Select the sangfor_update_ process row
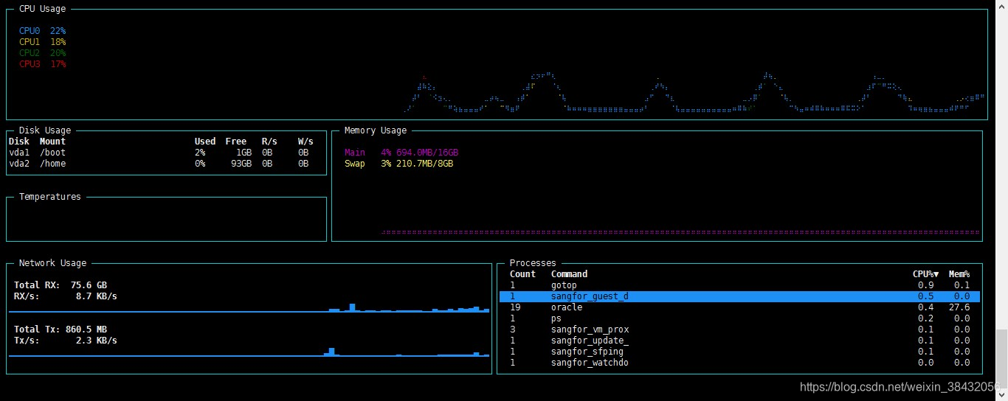Screen dimensions: 1008x401 [739, 341]
